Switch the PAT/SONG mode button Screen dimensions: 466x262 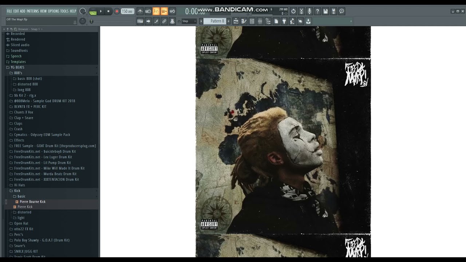coord(93,11)
